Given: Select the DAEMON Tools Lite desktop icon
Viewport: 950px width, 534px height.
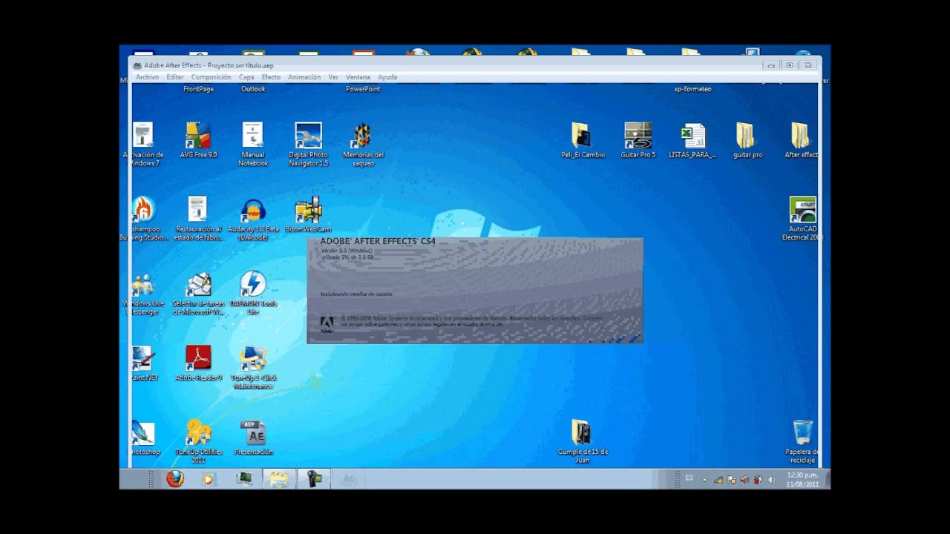Looking at the screenshot, I should (x=253, y=293).
